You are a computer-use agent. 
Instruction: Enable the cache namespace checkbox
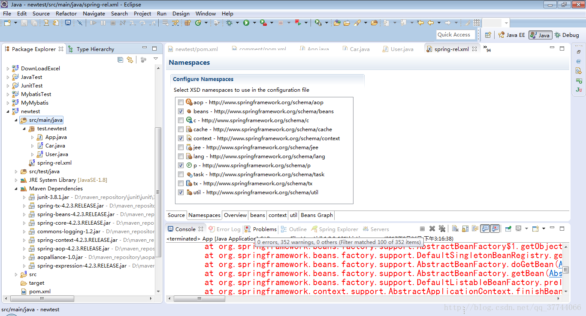[x=181, y=129]
